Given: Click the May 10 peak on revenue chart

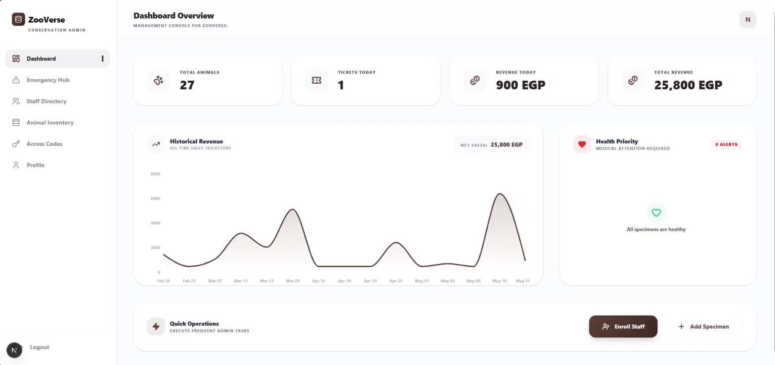Looking at the screenshot, I should coord(500,194).
